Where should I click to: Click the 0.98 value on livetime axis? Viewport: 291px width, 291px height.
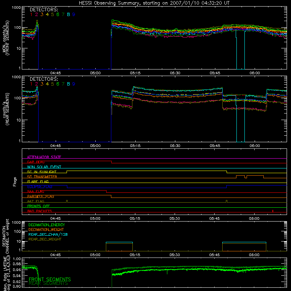[17, 264]
